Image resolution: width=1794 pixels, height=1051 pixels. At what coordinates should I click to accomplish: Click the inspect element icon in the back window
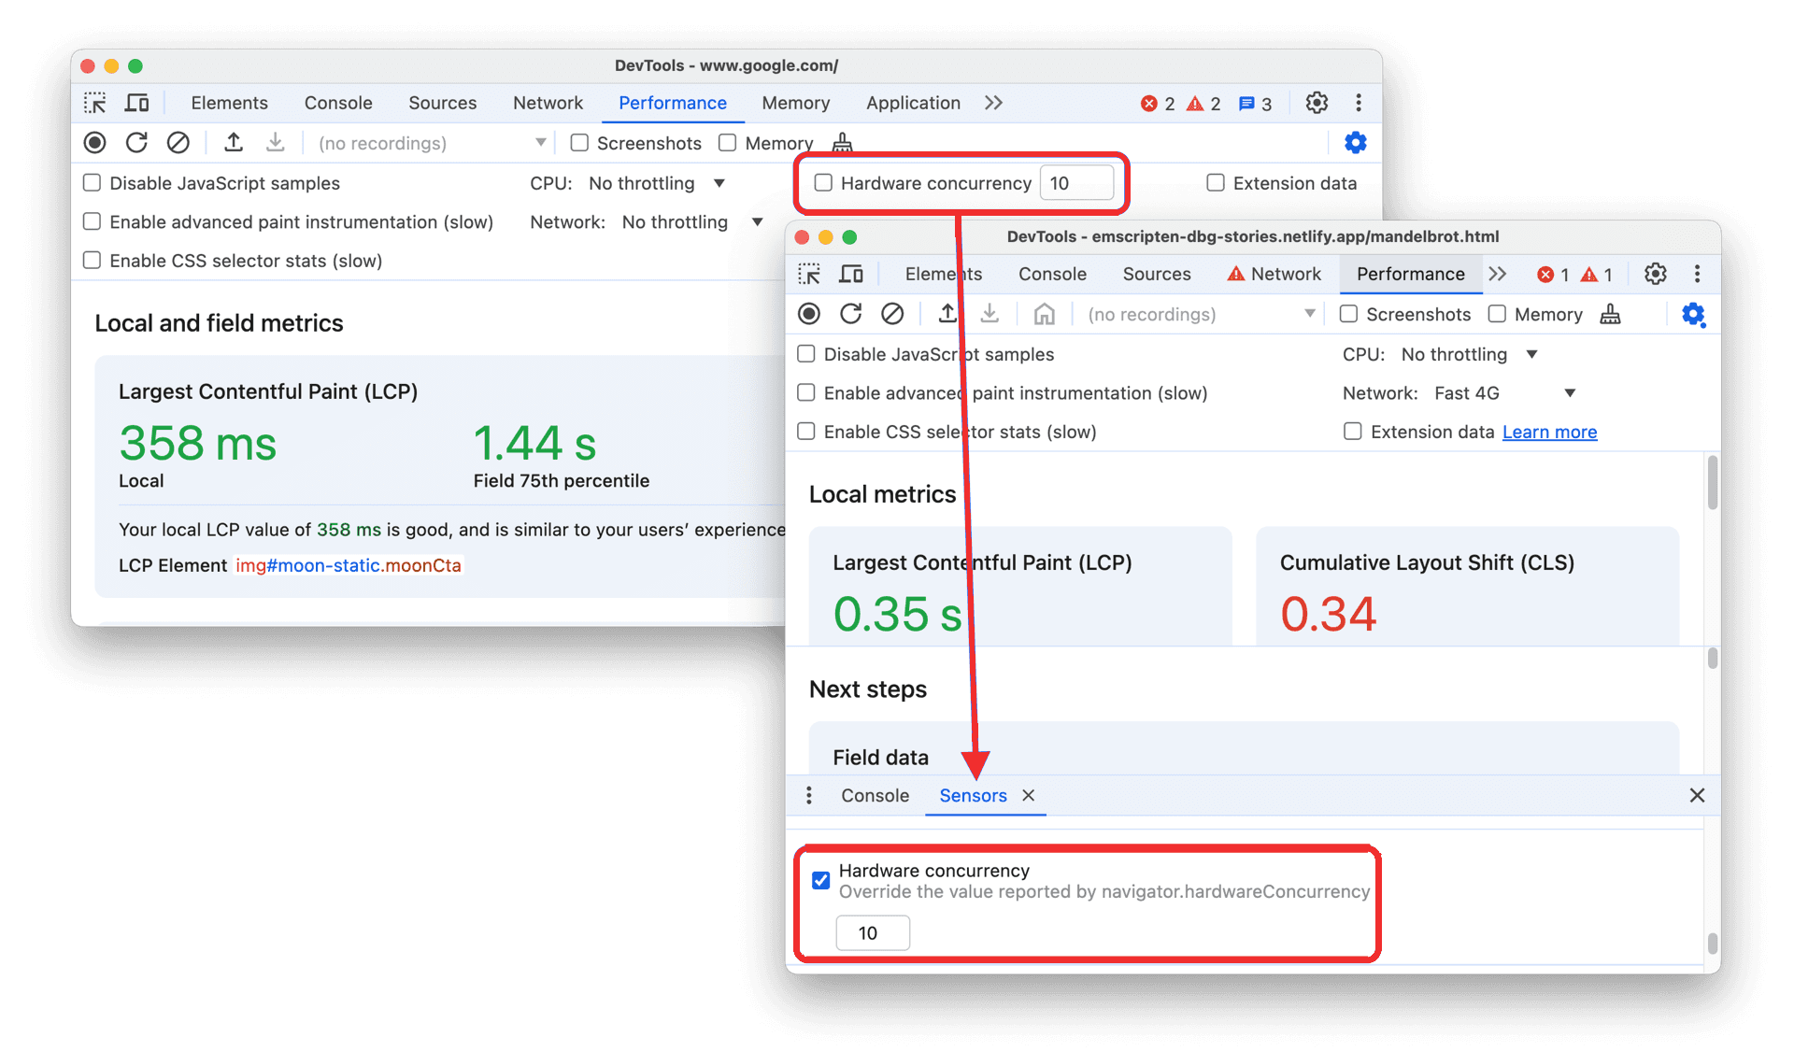click(x=95, y=103)
